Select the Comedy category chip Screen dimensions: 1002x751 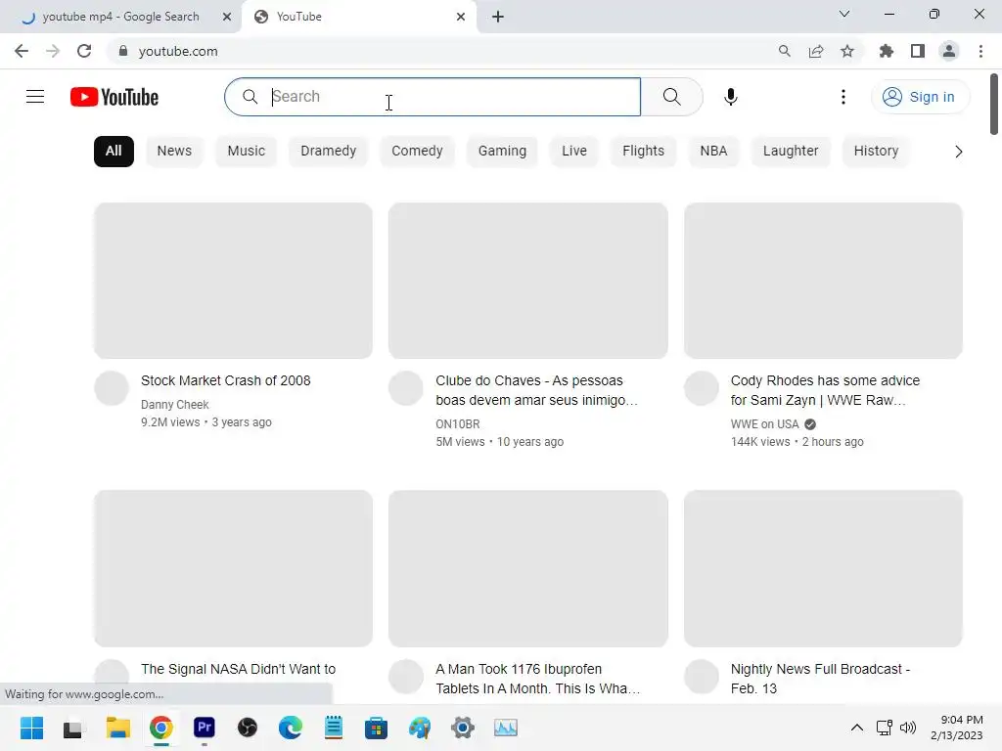coord(417,152)
